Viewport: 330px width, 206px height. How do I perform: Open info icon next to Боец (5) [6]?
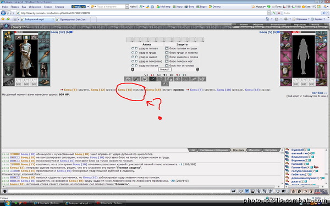coord(279,32)
